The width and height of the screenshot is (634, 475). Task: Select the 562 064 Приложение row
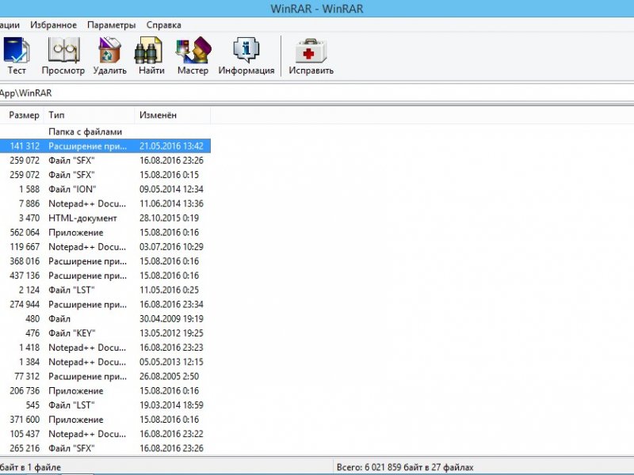pos(105,232)
